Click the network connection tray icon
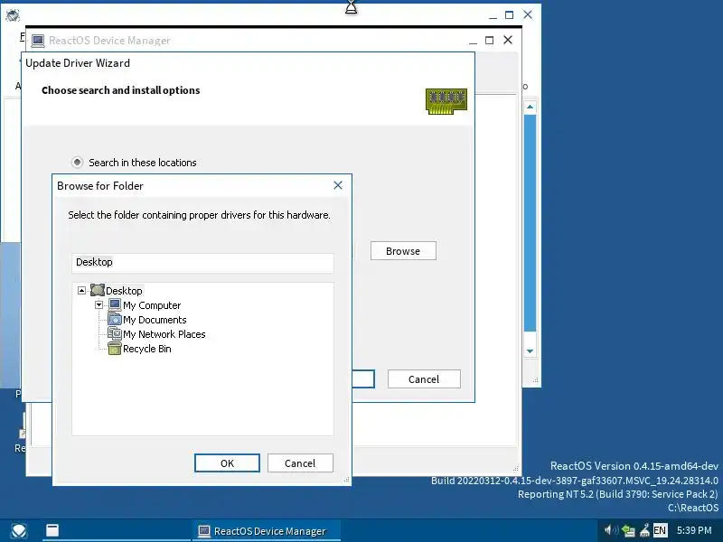This screenshot has width=723, height=542. click(x=628, y=530)
